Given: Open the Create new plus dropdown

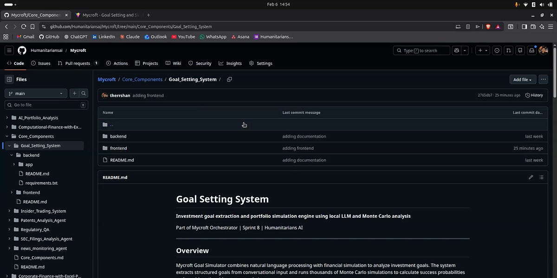Looking at the screenshot, I should click(x=483, y=51).
